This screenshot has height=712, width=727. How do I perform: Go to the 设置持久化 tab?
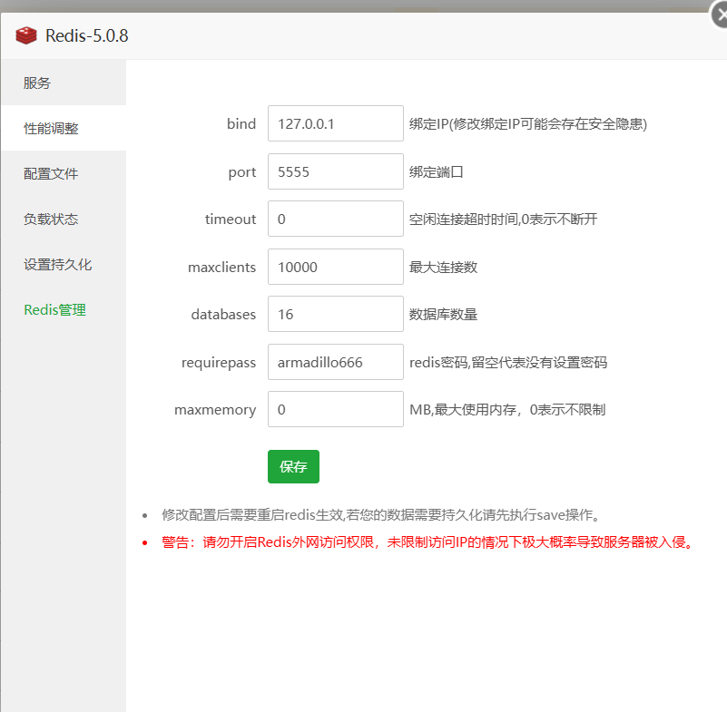click(64, 265)
